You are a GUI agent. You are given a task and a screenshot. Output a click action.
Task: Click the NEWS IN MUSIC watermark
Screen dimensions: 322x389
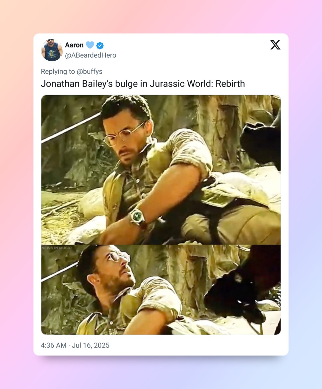click(57, 248)
